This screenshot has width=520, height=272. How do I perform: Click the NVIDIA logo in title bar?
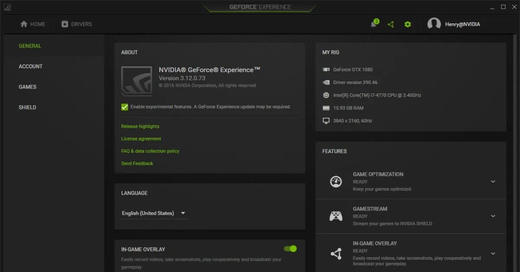coord(7,7)
